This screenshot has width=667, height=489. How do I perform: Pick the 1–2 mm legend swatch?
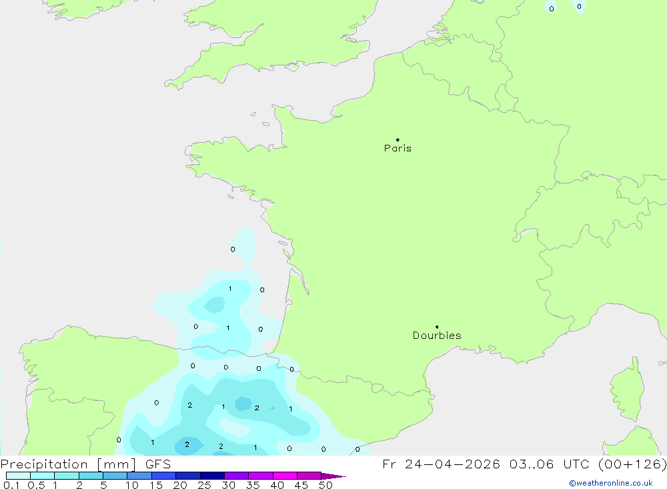[x=67, y=476]
